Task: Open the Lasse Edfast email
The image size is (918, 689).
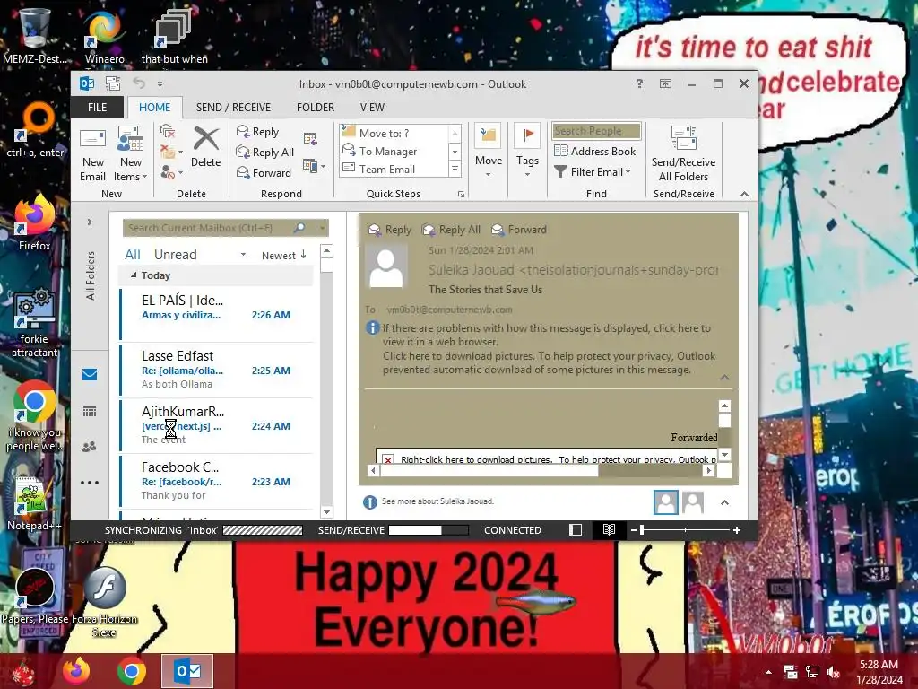Action: (x=217, y=370)
